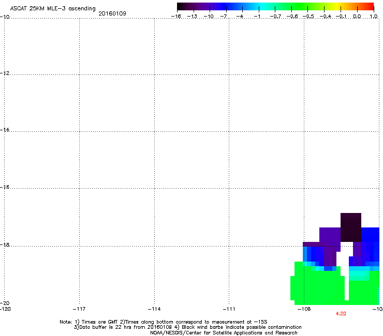Click the cyan section of the colorbar

(262, 7)
